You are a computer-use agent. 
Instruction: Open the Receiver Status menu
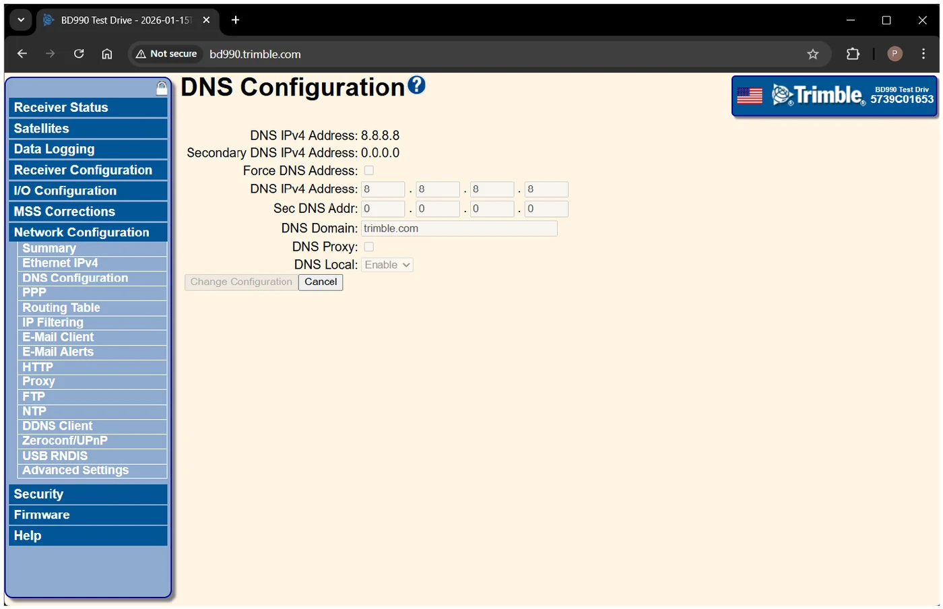[x=88, y=108]
